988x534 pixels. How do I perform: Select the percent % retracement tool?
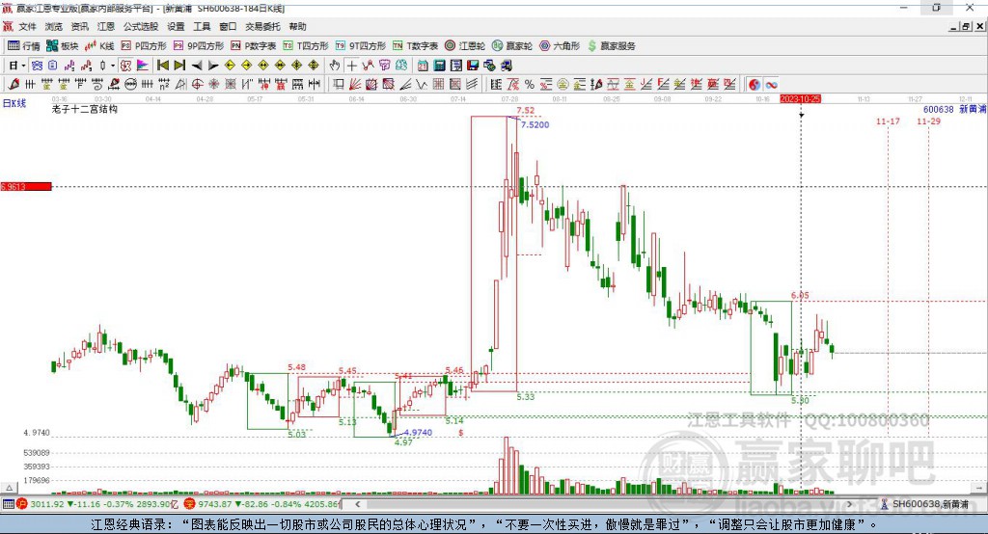[530, 85]
